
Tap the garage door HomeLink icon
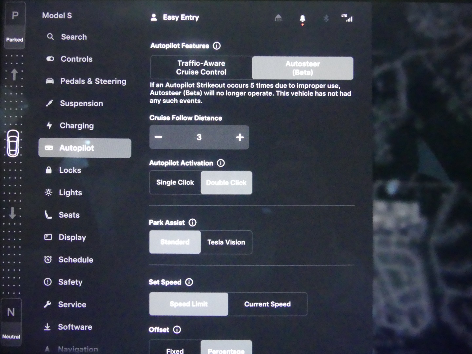[x=278, y=18]
